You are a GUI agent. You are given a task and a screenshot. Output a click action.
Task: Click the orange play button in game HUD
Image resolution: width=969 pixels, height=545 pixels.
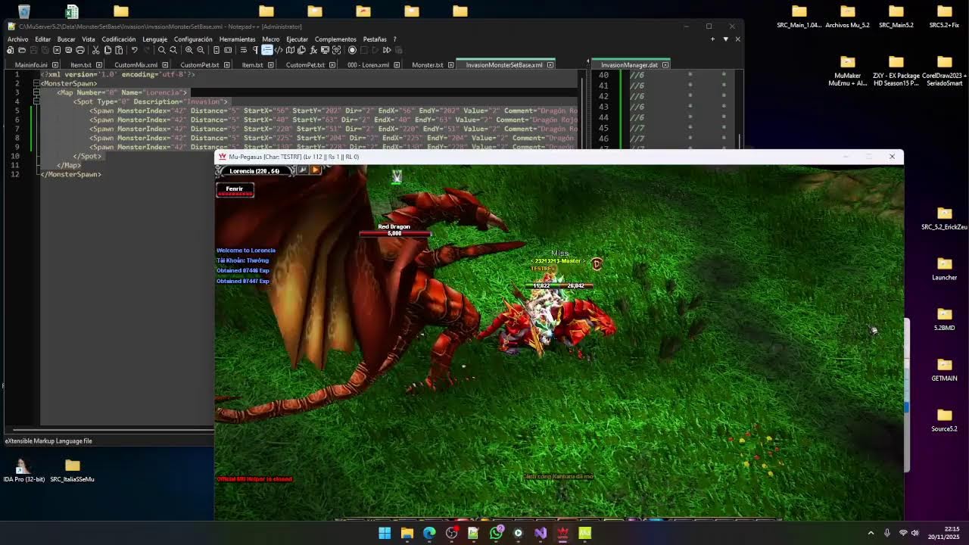point(315,170)
